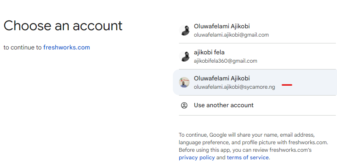Open the terms of service link
The image size is (337, 168).
pos(248,157)
